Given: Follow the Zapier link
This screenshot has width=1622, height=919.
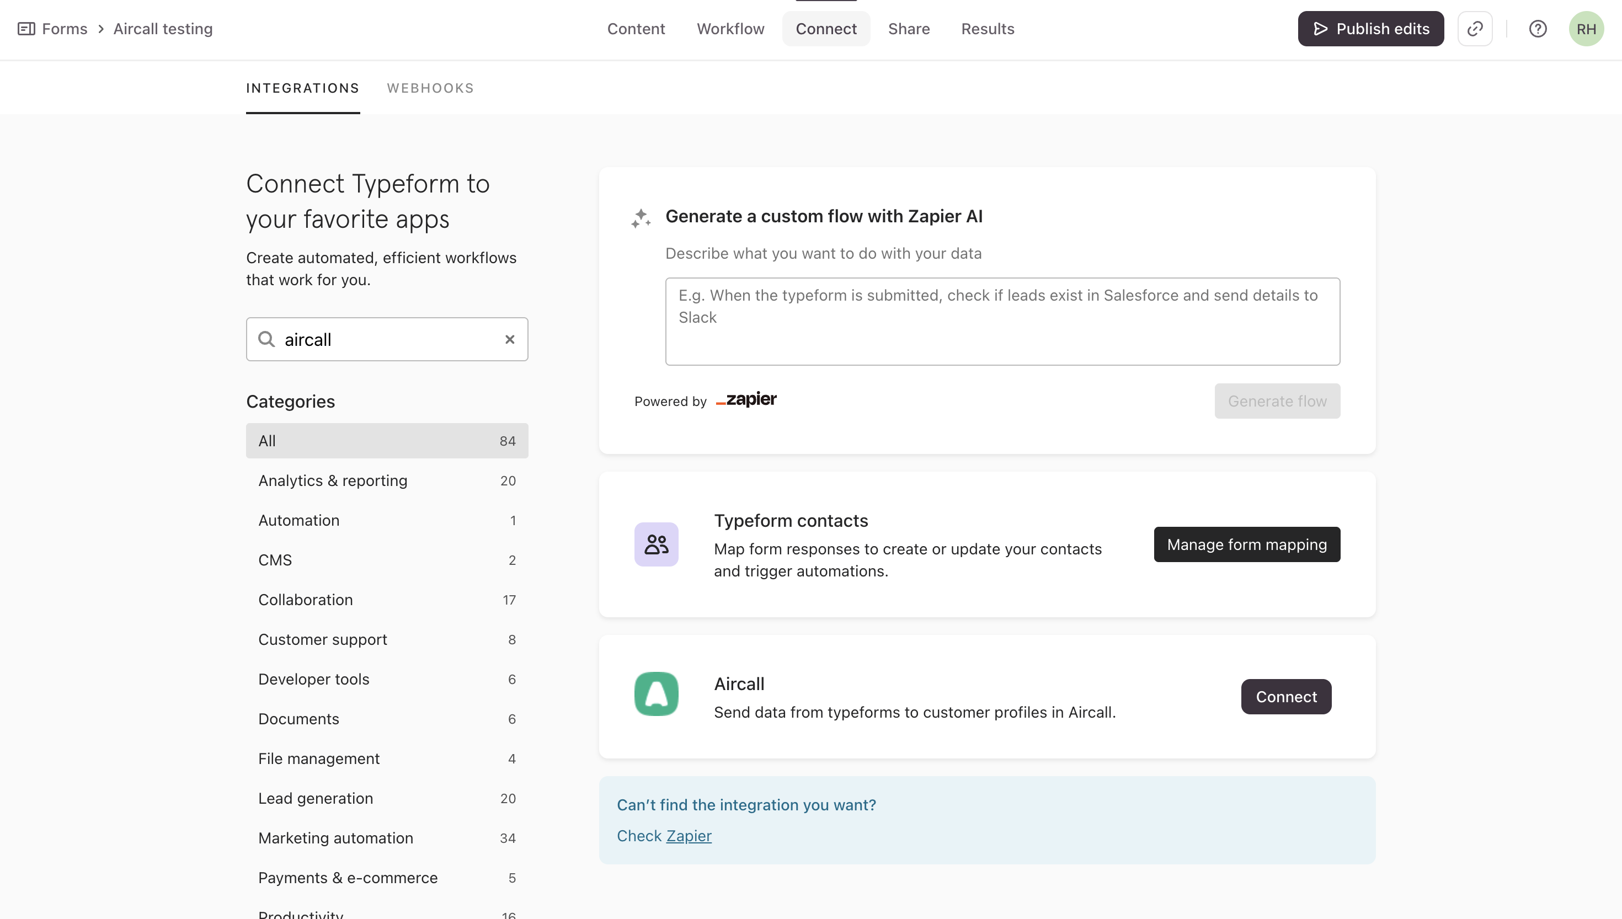Looking at the screenshot, I should (689, 836).
